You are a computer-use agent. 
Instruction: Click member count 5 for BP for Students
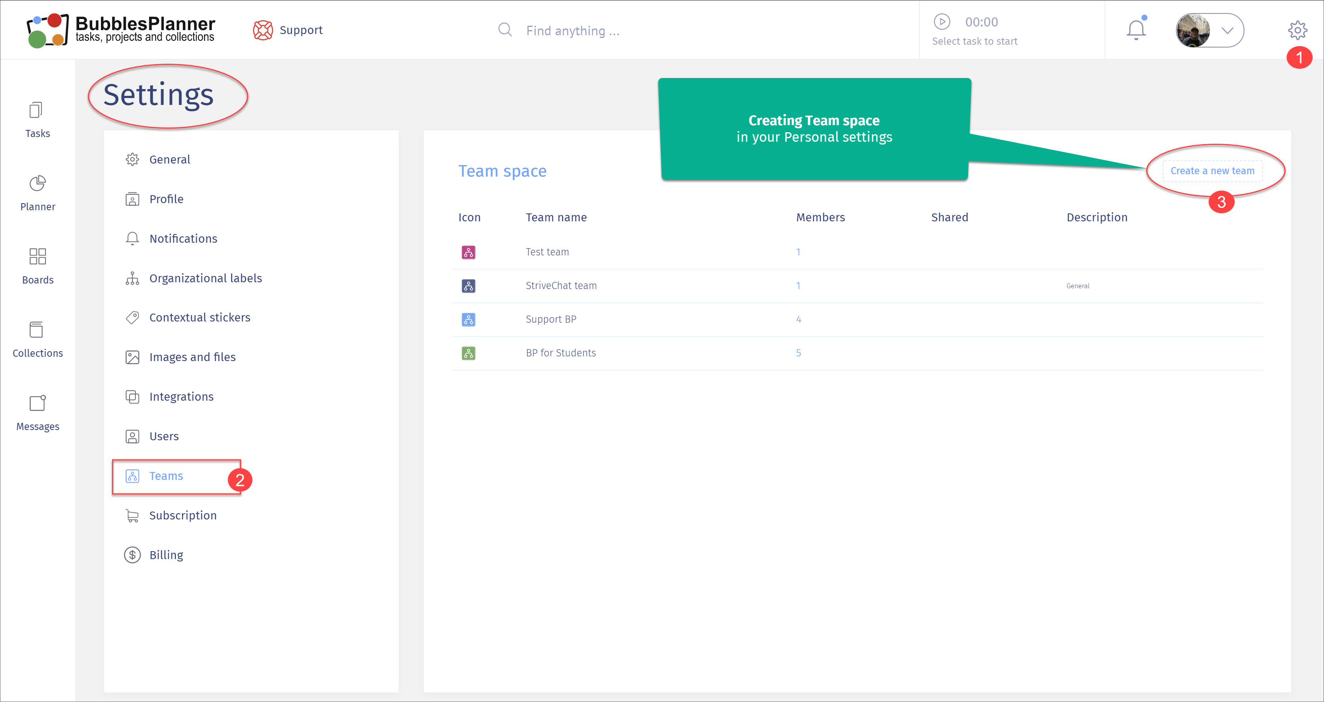(798, 353)
